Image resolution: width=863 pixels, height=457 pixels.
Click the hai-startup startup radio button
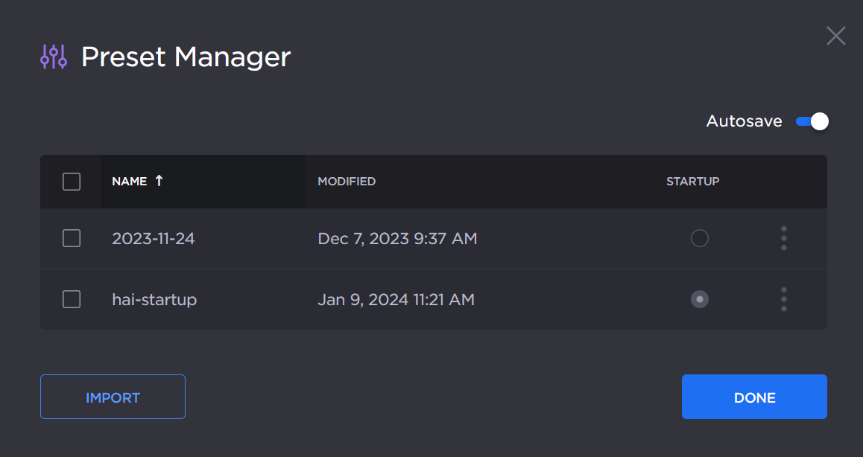pos(699,299)
